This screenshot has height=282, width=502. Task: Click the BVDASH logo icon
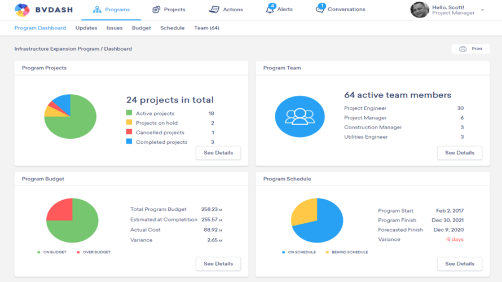[x=22, y=10]
